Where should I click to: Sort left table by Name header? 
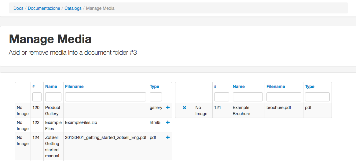click(x=51, y=86)
